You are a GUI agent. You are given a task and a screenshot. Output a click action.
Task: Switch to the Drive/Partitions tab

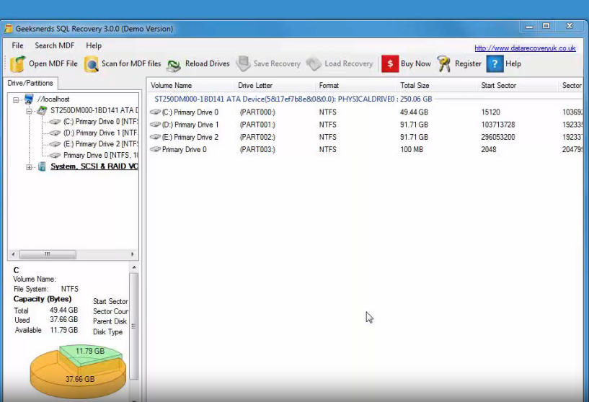tap(30, 84)
